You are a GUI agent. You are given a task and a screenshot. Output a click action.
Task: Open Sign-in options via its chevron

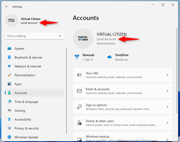click(x=167, y=107)
